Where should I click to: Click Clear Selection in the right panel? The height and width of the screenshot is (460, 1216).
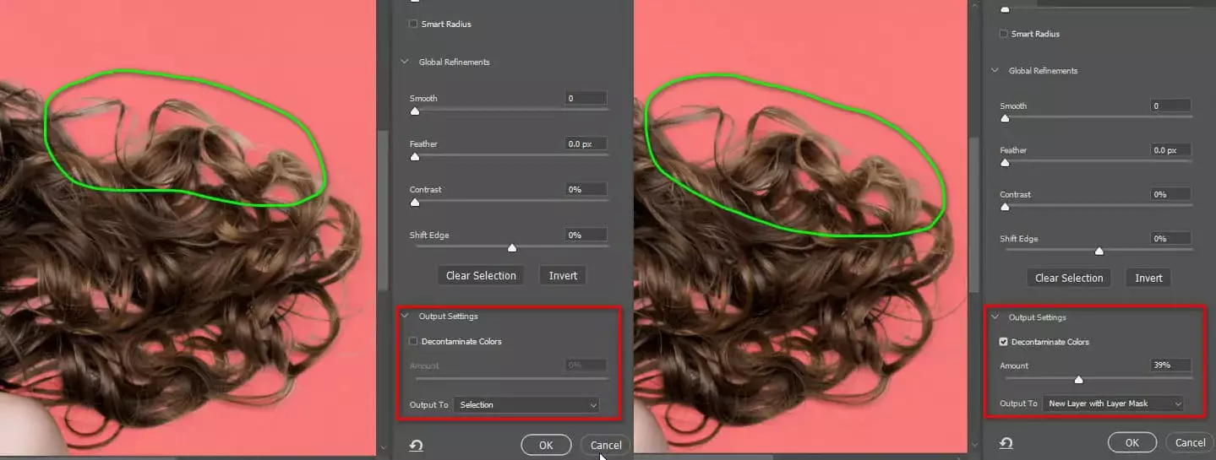tap(1069, 278)
